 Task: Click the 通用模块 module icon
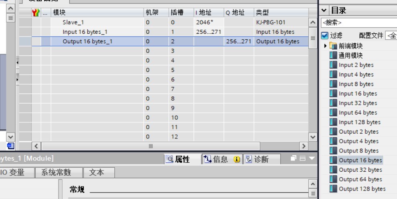pyautogui.click(x=333, y=55)
